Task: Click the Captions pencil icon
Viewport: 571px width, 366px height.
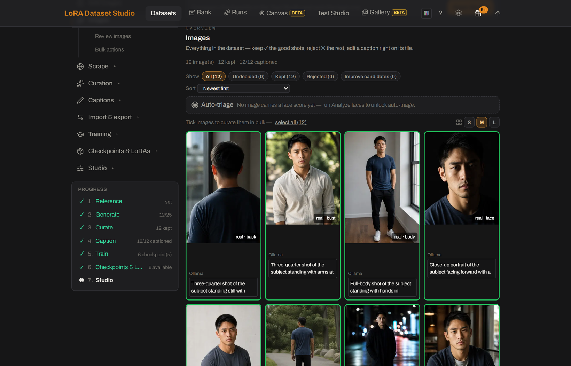Action: pos(80,100)
